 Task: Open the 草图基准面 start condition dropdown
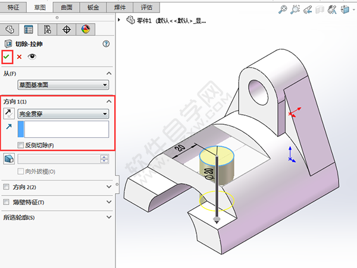pos(63,85)
